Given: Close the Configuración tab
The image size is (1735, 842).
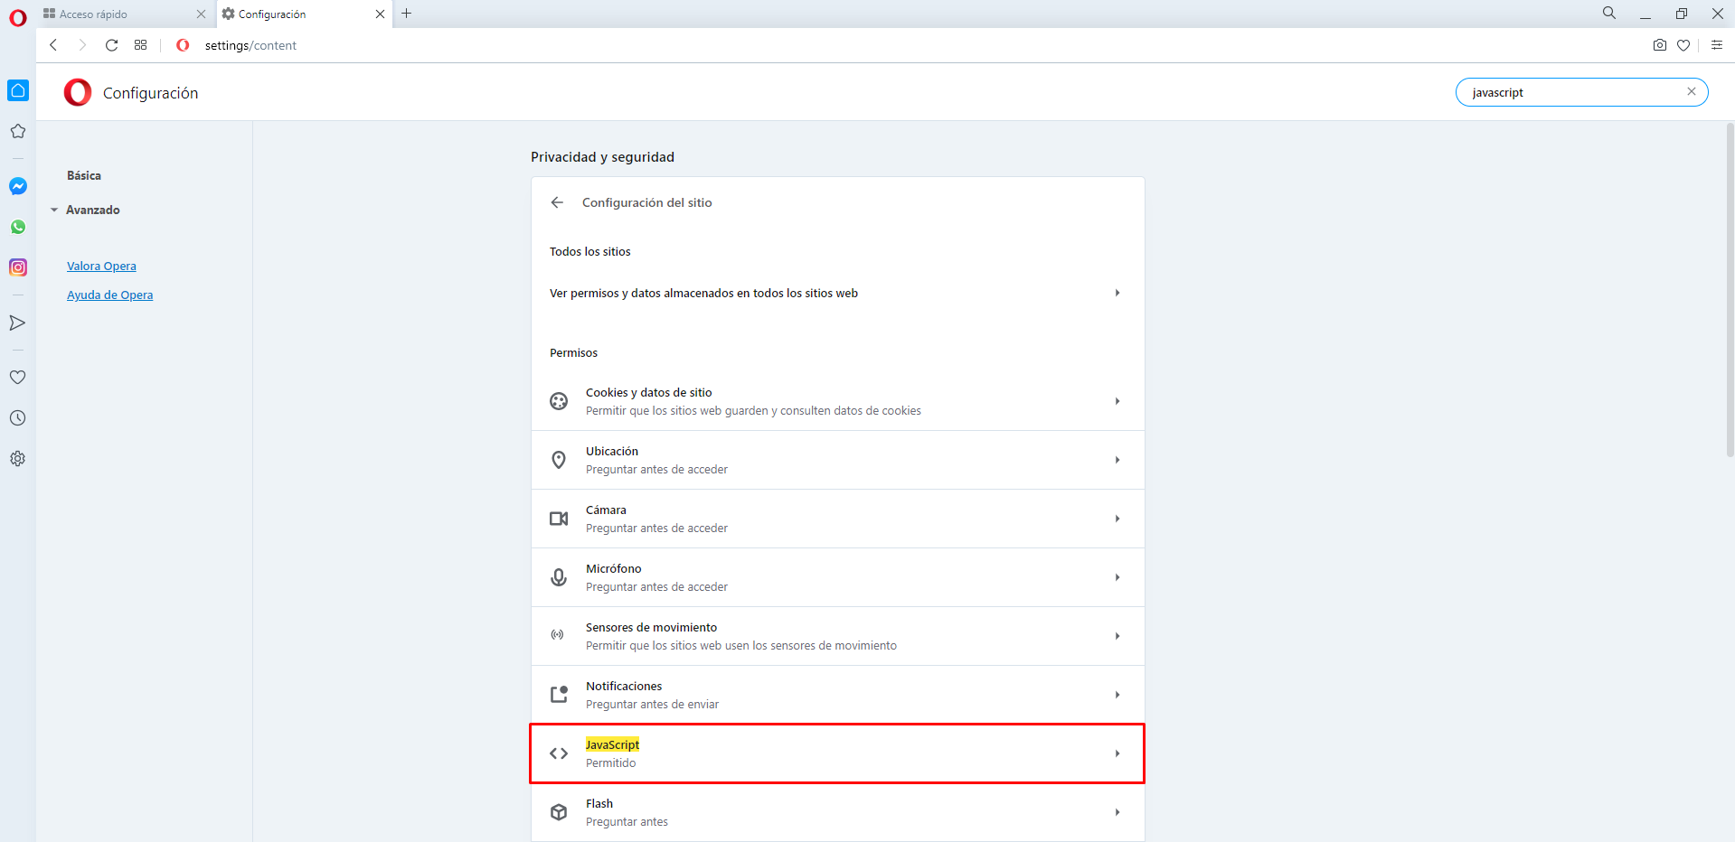Looking at the screenshot, I should 380,14.
